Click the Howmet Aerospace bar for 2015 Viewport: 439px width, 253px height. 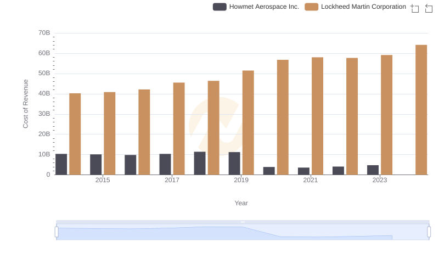pyautogui.click(x=95, y=165)
